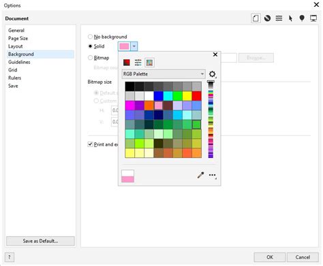Open the Customization options lines icon

279,18
